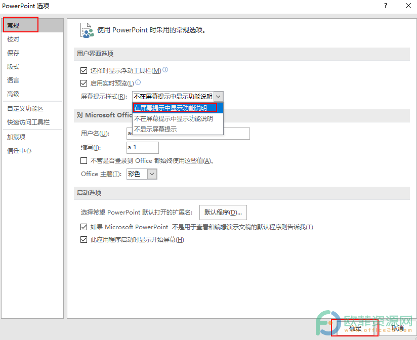Click the 缩写 input field

(143, 148)
